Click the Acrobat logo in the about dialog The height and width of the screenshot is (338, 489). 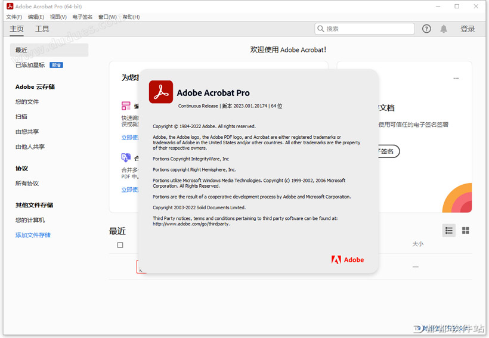[x=161, y=92]
